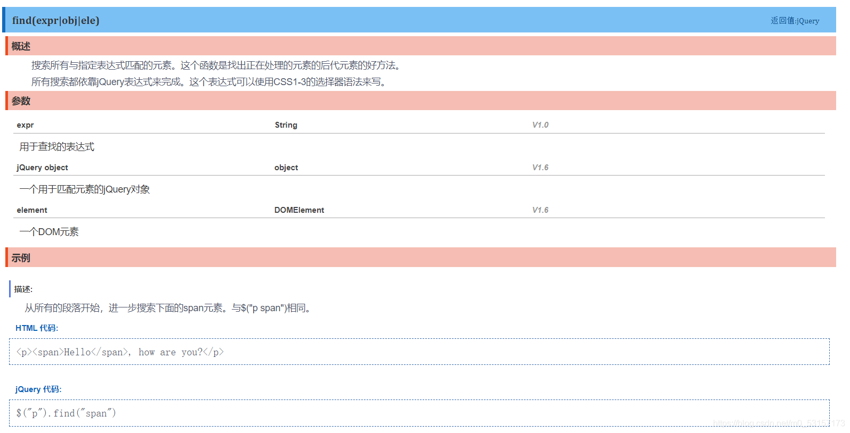Click the DOMElement type cell
This screenshot has height=433, width=850.
(x=299, y=210)
